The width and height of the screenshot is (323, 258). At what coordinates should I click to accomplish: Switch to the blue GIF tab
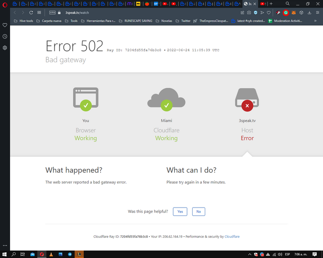[x=156, y=4]
